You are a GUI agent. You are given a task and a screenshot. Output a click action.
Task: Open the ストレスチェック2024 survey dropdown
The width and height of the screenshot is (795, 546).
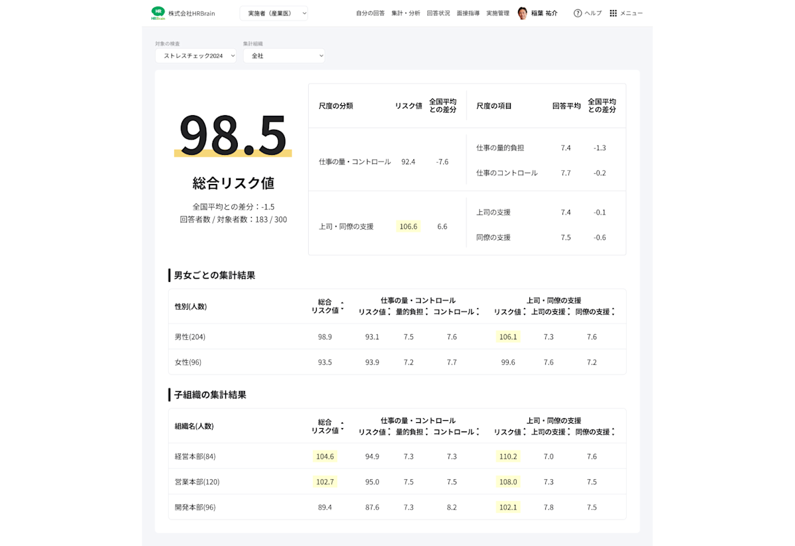pos(196,56)
